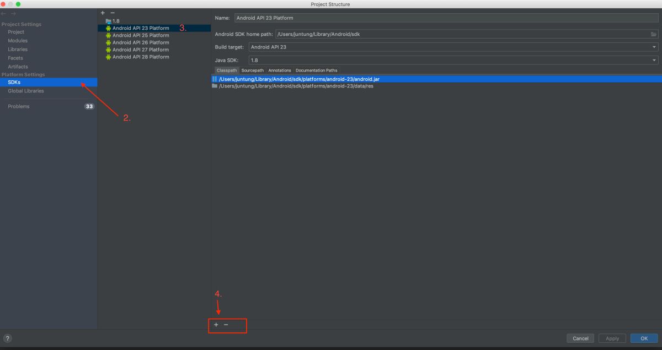The width and height of the screenshot is (662, 350).
Task: Click the Name input field
Action: 446,18
